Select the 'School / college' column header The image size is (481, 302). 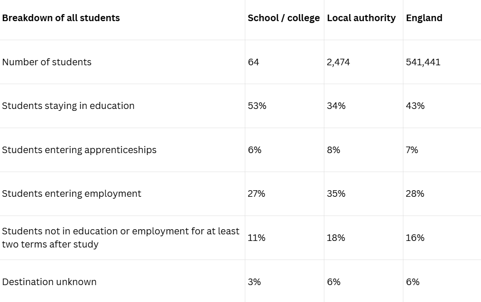click(x=283, y=18)
